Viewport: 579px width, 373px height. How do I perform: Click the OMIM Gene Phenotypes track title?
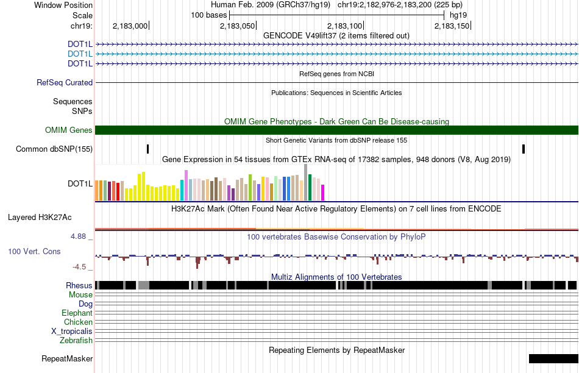coord(337,121)
